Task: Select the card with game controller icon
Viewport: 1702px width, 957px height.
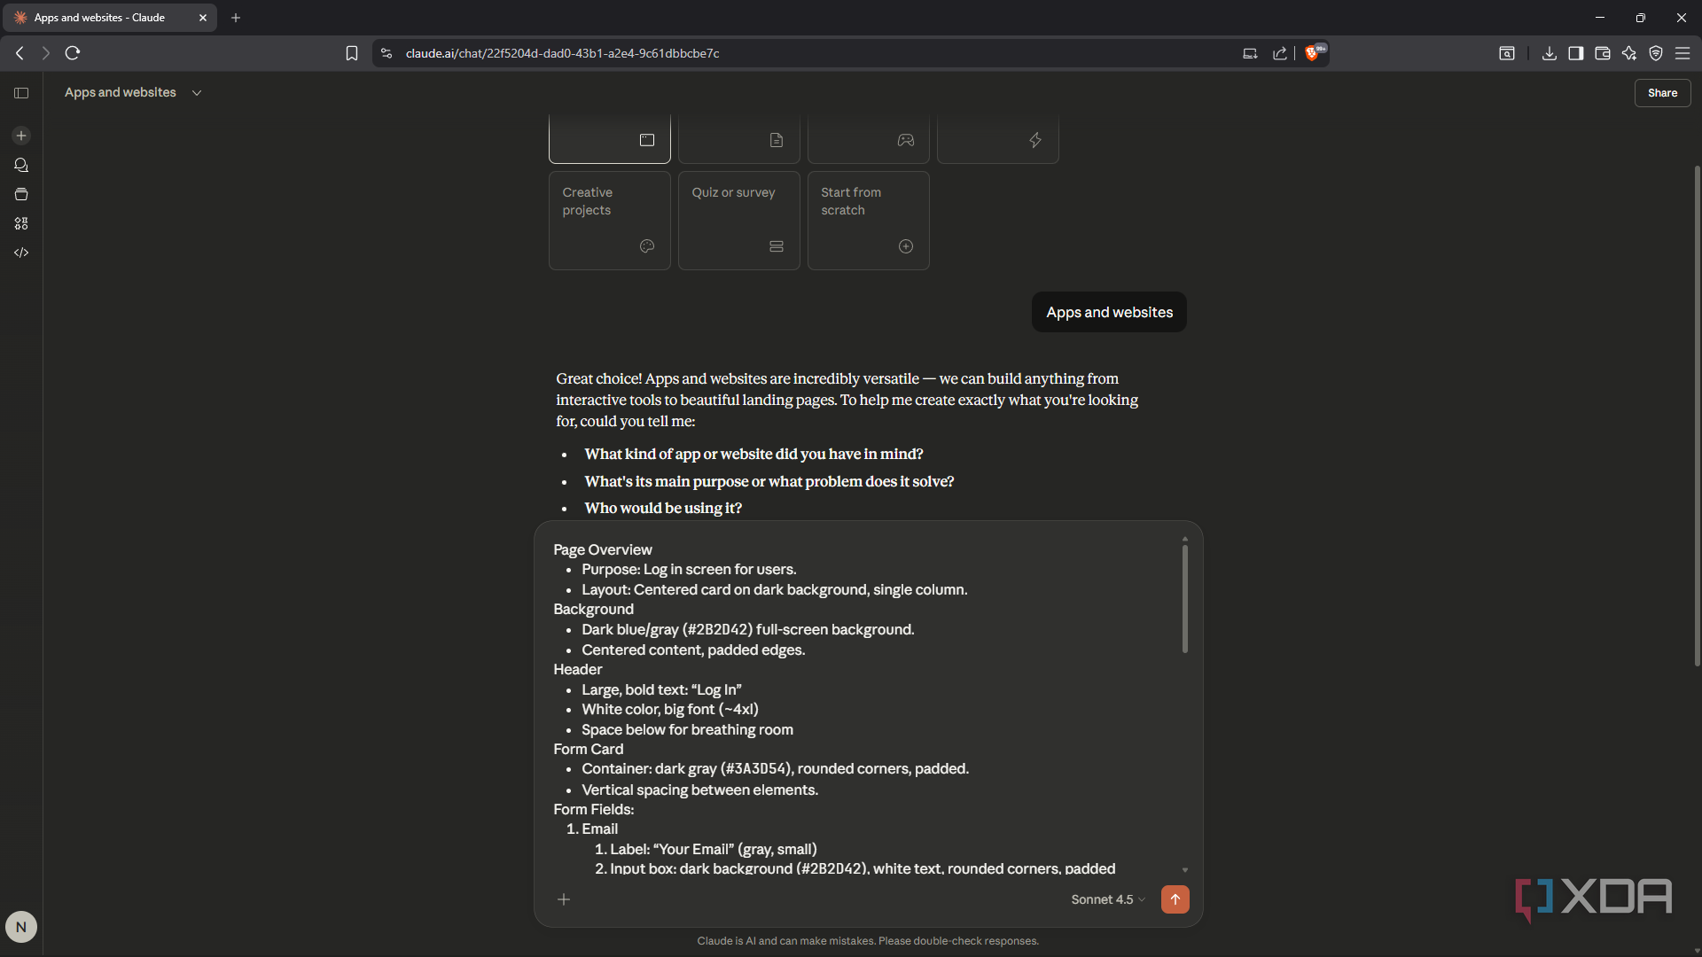Action: (869, 139)
